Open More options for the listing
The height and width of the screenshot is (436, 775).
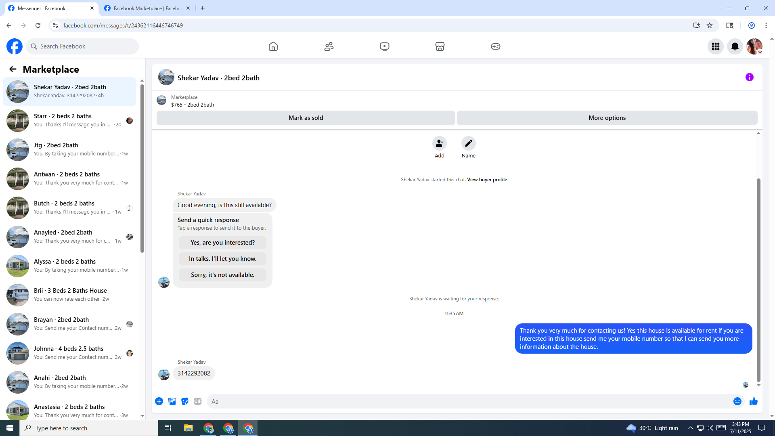coord(607,118)
